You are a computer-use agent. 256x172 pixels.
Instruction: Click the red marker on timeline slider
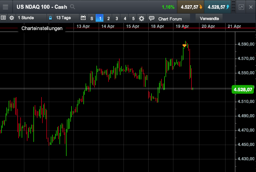(x=184, y=28)
